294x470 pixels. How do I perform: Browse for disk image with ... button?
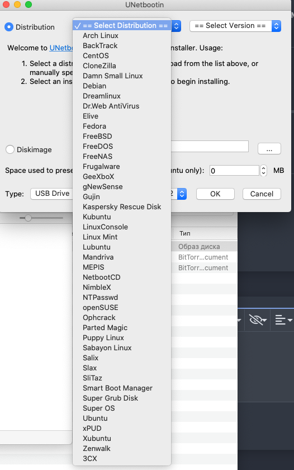pos(269,149)
